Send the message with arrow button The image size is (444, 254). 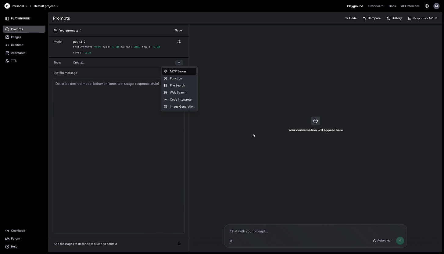pos(400,241)
